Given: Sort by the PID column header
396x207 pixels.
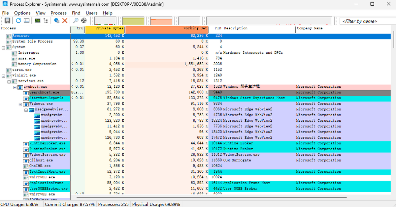Looking at the screenshot, I should pyautogui.click(x=215, y=29).
